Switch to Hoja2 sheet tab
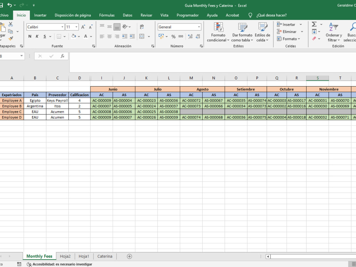The height and width of the screenshot is (267, 356). 66,256
